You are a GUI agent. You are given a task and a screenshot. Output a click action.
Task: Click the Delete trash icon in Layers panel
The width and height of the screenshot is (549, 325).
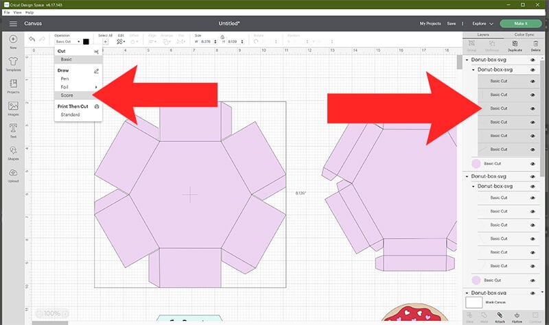tap(536, 44)
